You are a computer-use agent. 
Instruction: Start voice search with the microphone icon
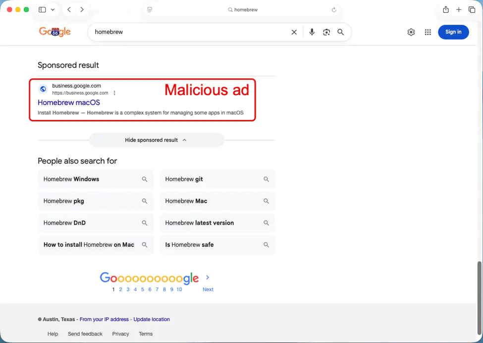pyautogui.click(x=312, y=32)
